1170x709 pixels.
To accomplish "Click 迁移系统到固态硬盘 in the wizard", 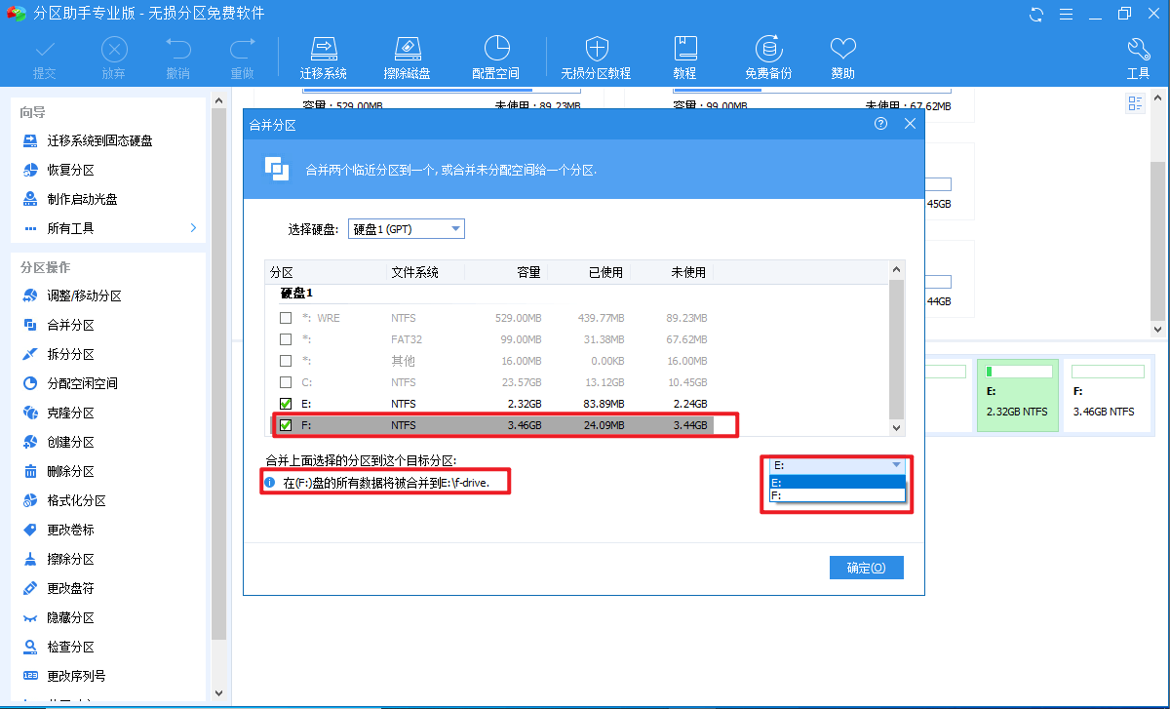I will click(99, 140).
